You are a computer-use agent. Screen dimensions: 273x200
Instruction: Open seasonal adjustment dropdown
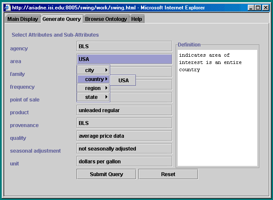124,149
